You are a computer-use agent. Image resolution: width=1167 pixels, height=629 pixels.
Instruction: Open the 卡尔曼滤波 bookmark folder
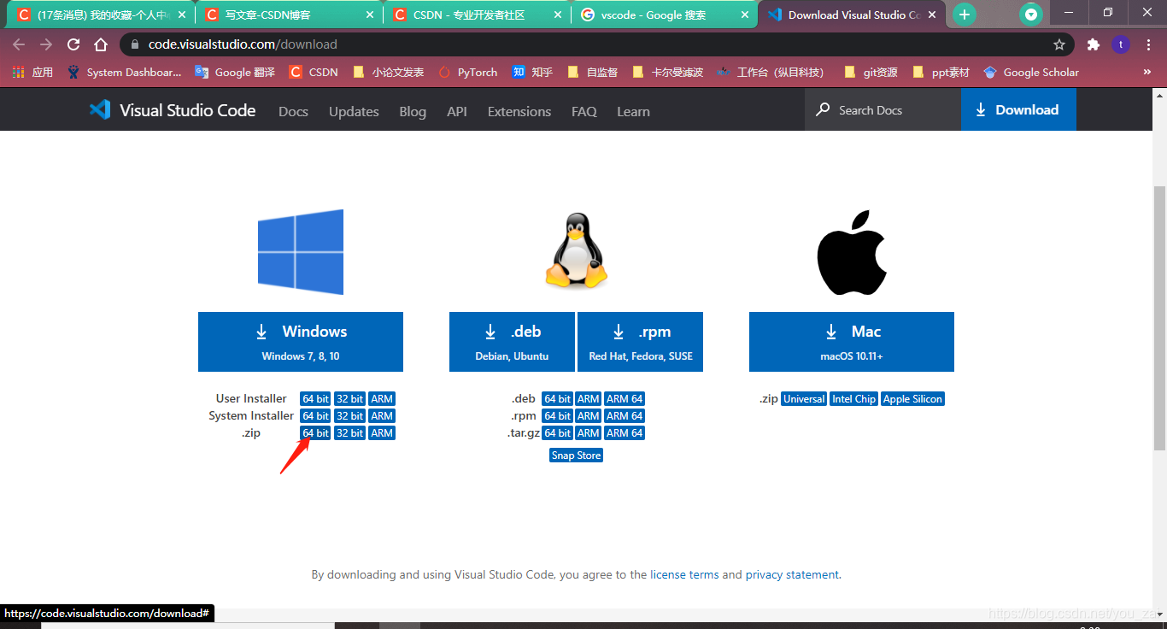668,73
